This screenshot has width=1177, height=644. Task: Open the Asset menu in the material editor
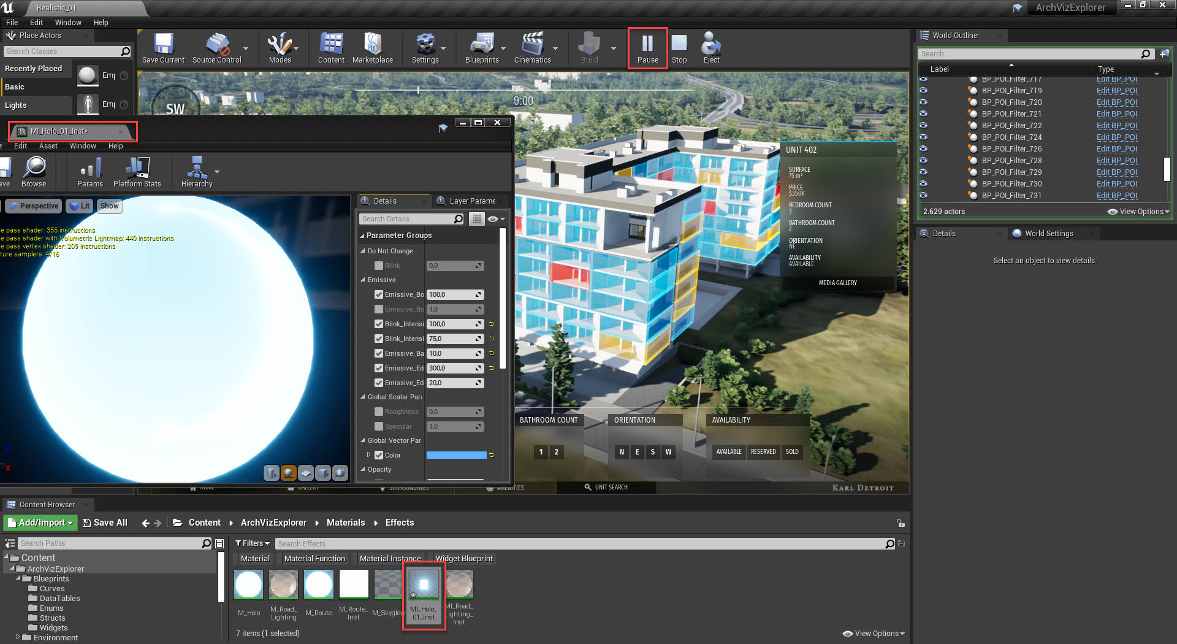tap(48, 146)
